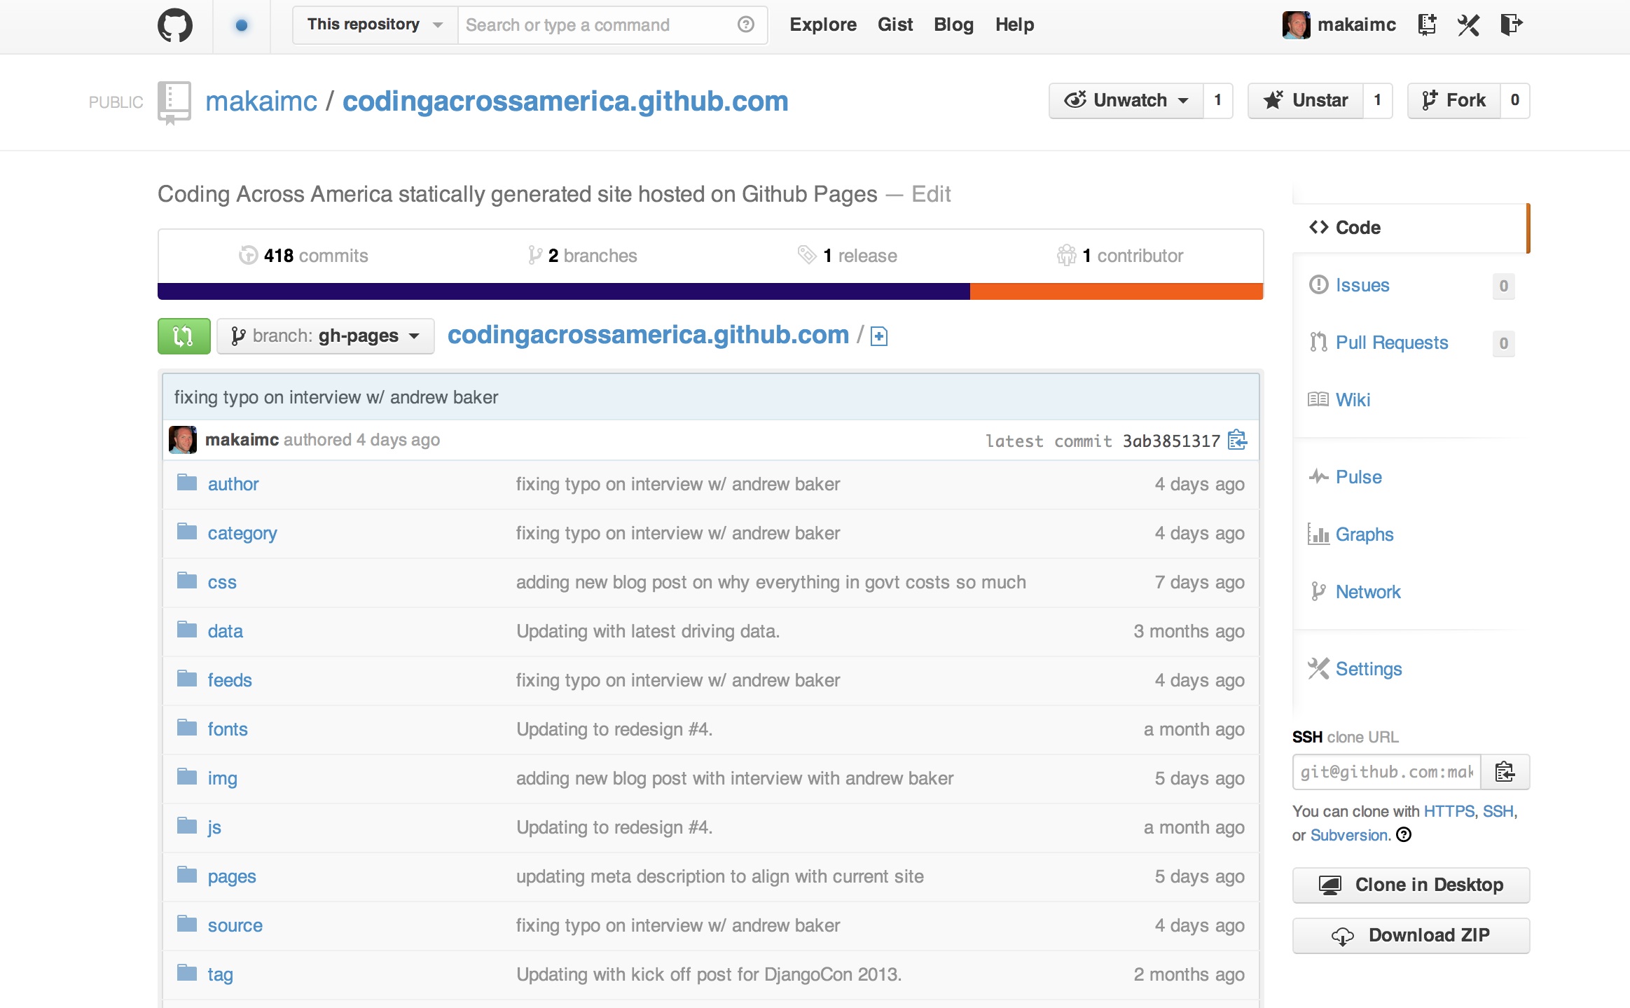Open the This repository search scope dropdown
Screen dimensions: 1630x1008
(x=375, y=25)
